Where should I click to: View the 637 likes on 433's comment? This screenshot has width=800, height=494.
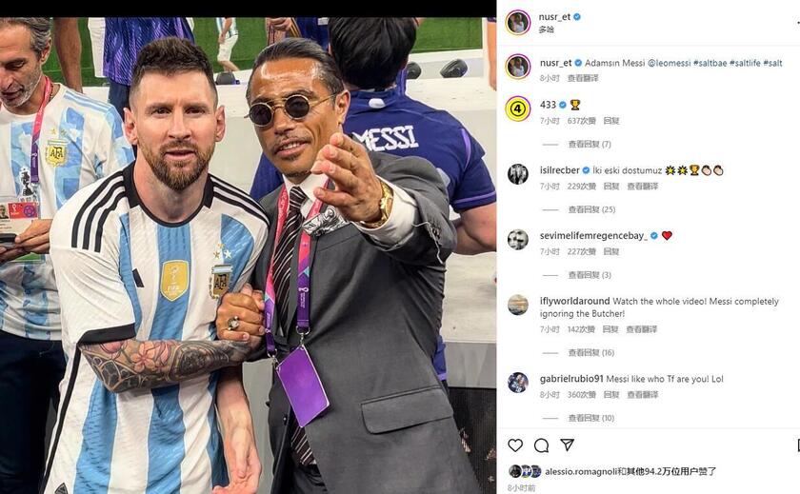point(581,121)
